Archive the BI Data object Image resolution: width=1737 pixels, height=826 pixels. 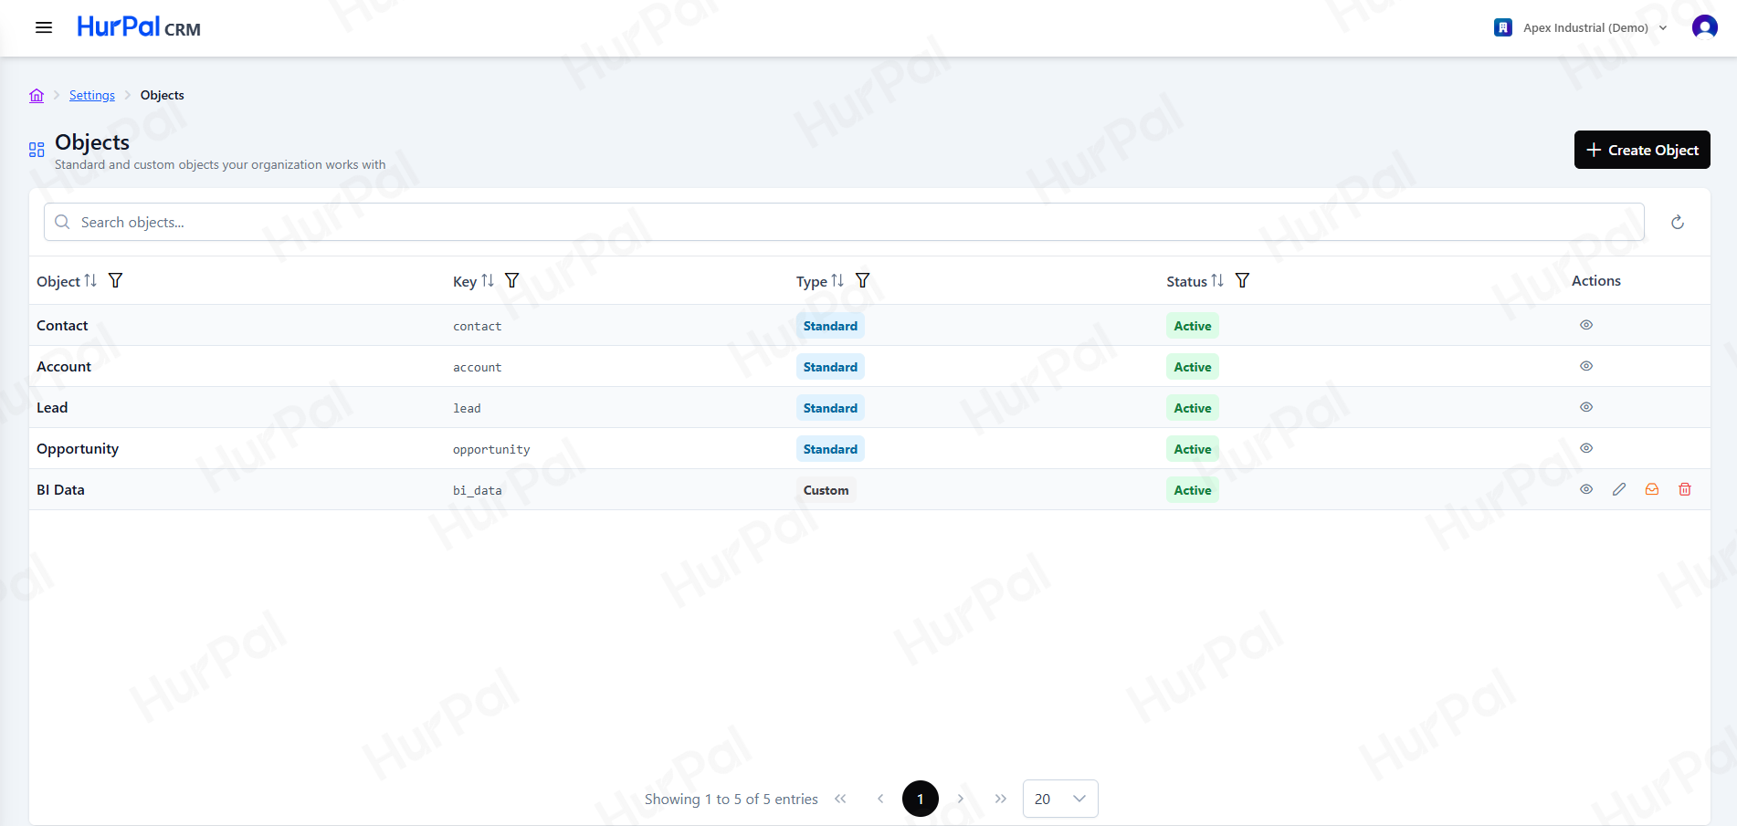[x=1652, y=489]
